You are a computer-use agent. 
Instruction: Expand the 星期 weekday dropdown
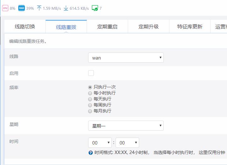126,126
